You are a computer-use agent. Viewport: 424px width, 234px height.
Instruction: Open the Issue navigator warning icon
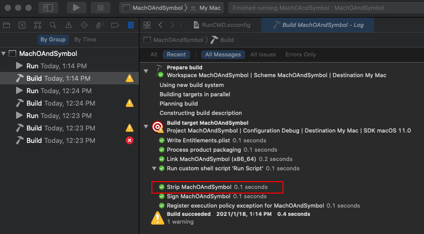(69, 25)
